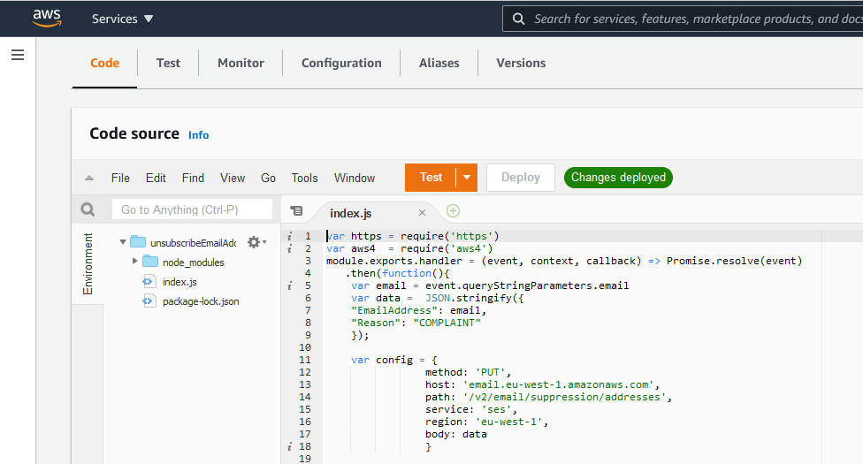Screen dimensions: 863x464
Task: Click the info marker on line 18
Action: [289, 447]
